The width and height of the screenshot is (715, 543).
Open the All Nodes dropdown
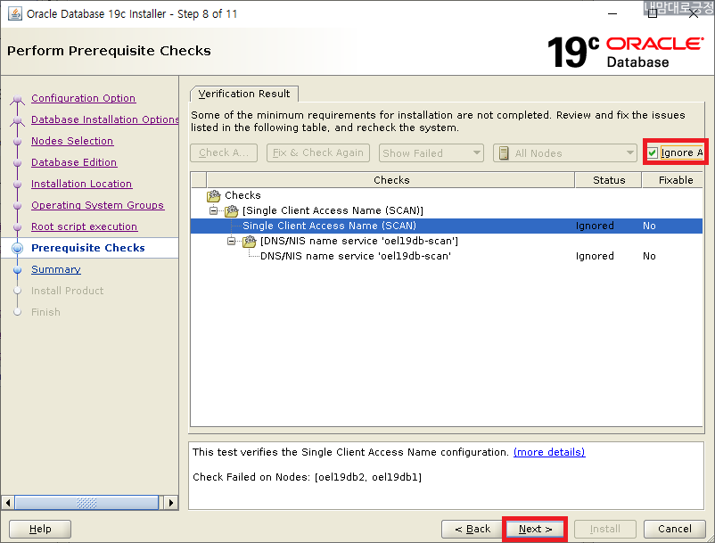565,153
